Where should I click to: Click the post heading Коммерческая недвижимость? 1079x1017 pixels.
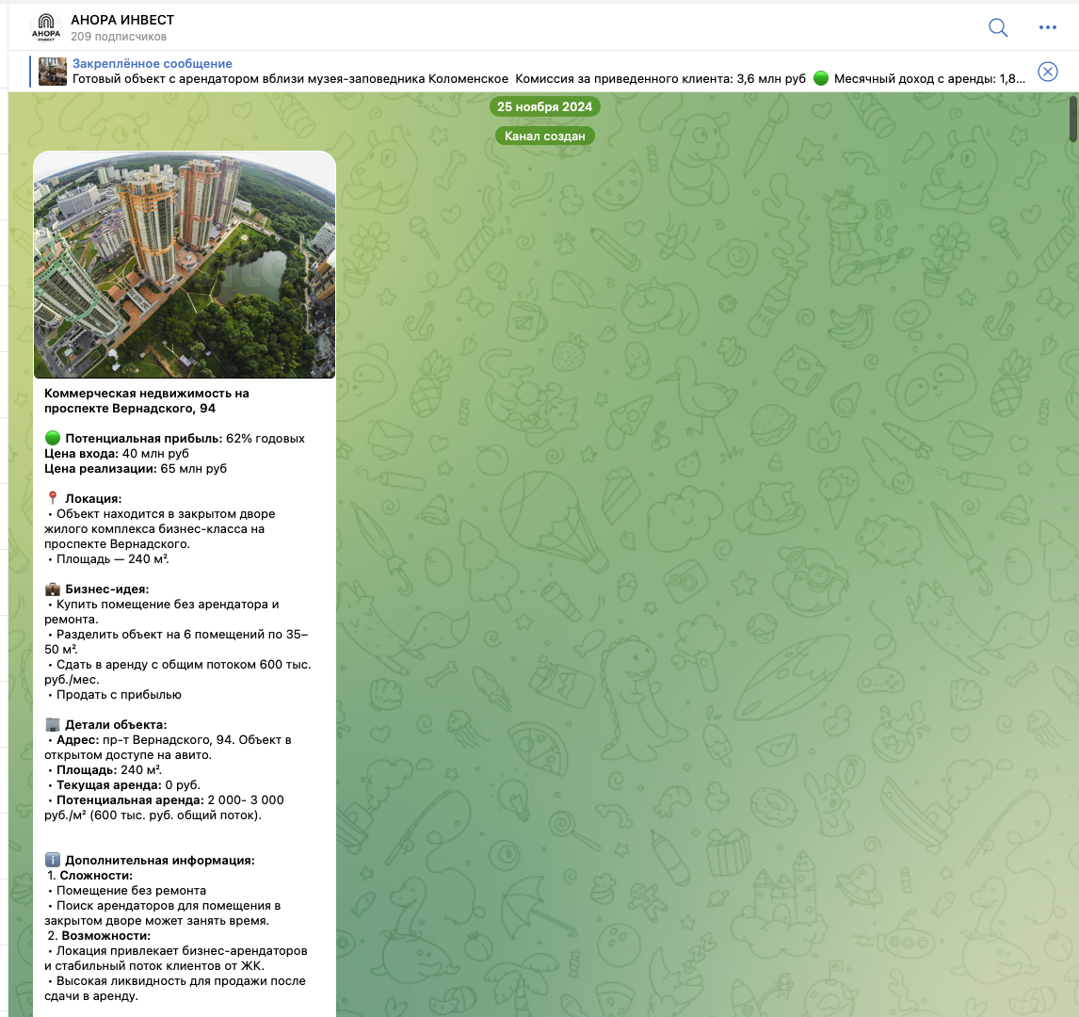147,394
